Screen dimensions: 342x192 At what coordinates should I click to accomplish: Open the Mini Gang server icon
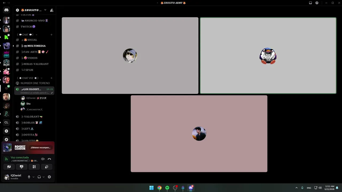[6, 54]
